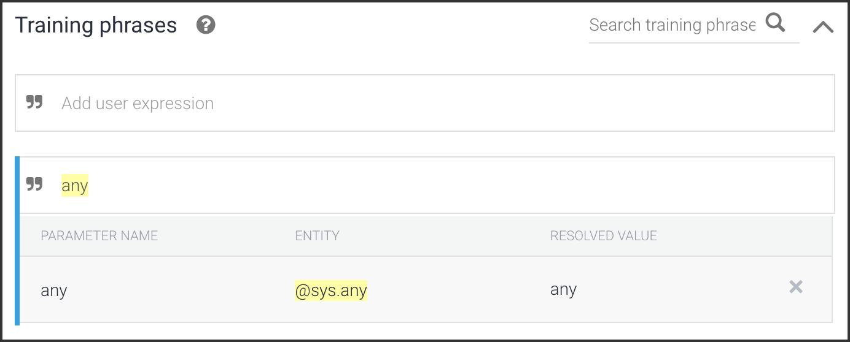
Task: Click the Add user expression field
Action: click(430, 103)
